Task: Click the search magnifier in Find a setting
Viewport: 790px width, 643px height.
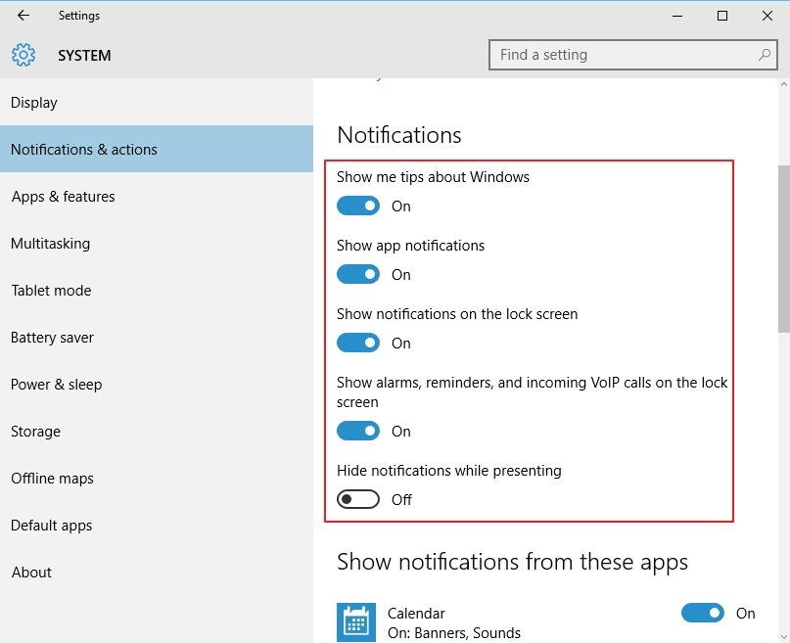Action: click(765, 55)
